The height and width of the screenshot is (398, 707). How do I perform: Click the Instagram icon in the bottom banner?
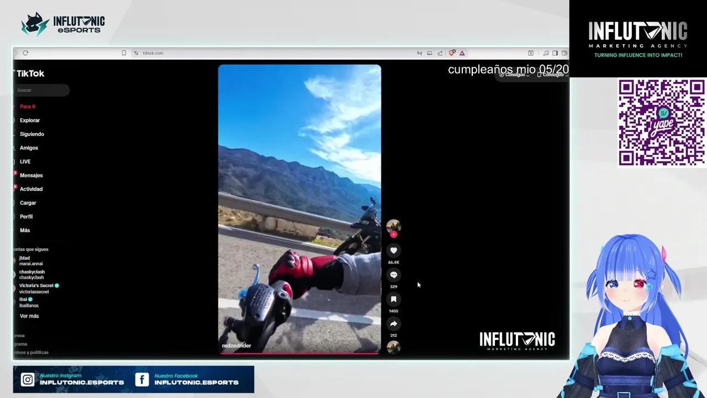pos(28,379)
